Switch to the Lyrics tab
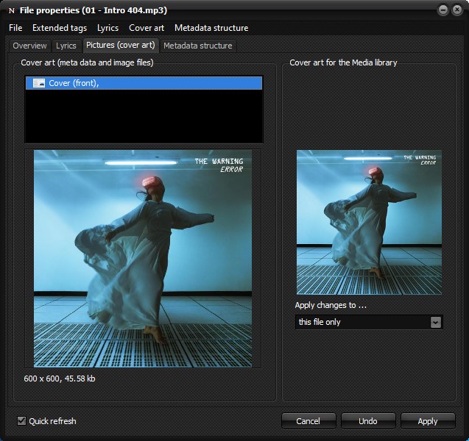 coord(66,46)
